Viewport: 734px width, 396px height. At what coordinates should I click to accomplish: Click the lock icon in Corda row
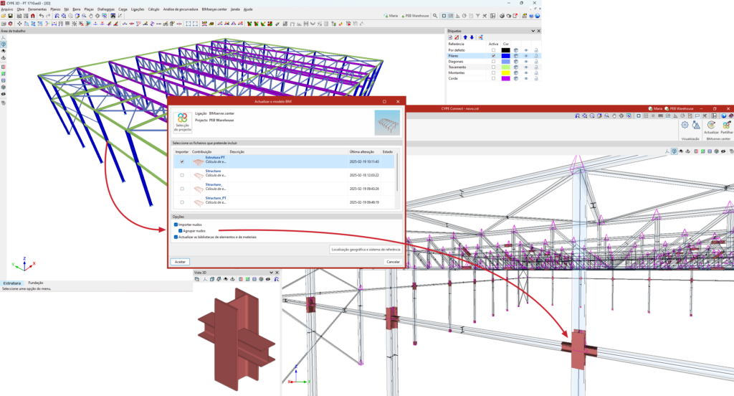tap(536, 78)
